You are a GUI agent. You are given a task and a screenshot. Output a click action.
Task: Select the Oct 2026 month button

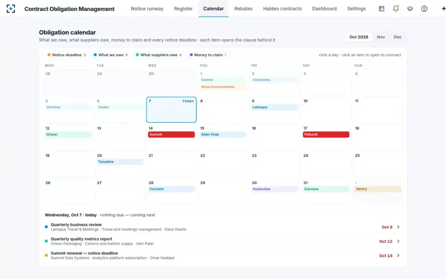pyautogui.click(x=359, y=37)
